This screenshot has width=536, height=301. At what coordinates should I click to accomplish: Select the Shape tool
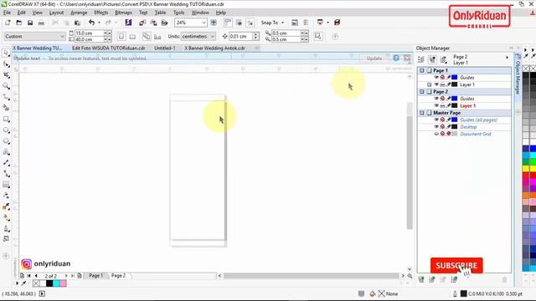pos(6,64)
